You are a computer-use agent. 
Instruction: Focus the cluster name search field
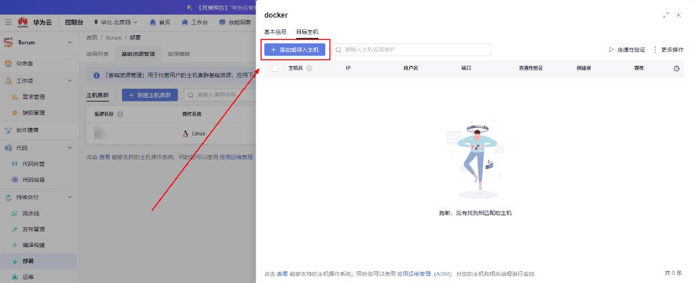[x=220, y=95]
